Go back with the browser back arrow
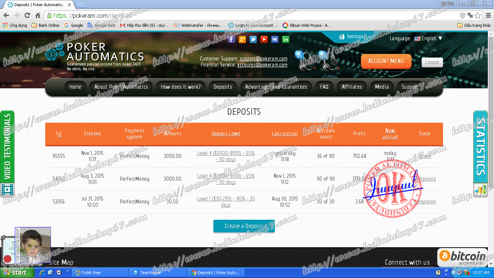Image resolution: width=494 pixels, height=278 pixels. tap(6, 16)
